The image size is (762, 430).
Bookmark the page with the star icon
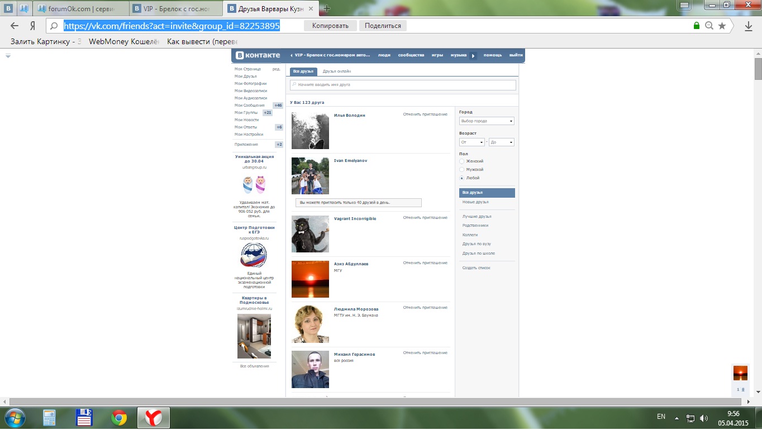722,26
